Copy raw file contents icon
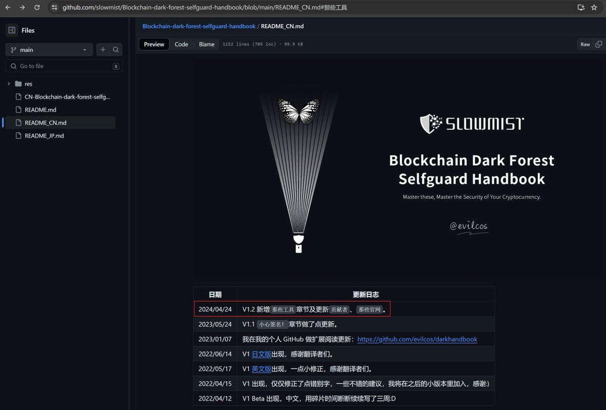The width and height of the screenshot is (606, 410). [x=598, y=44]
